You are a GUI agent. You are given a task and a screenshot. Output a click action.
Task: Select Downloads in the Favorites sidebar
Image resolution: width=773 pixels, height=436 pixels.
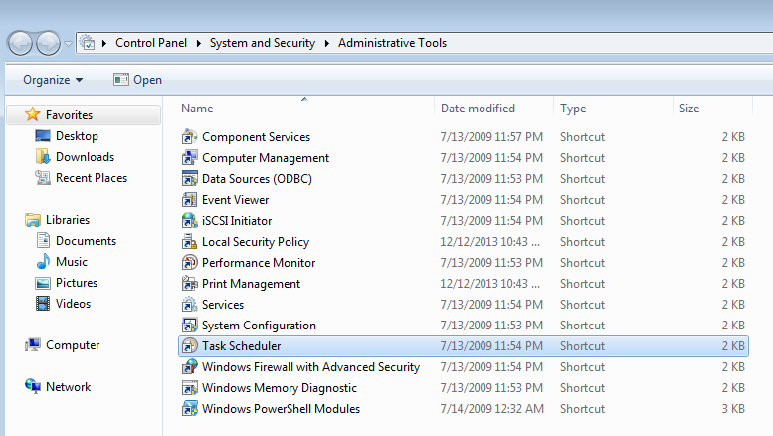85,157
